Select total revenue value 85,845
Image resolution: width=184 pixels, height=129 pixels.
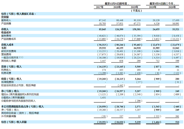(102, 29)
